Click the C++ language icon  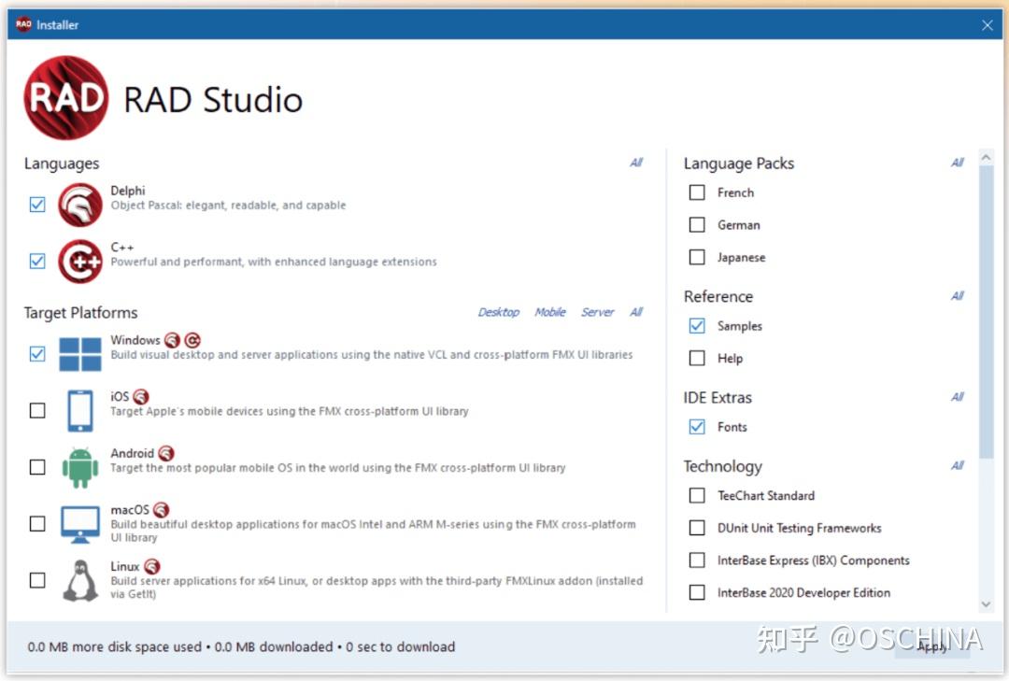79,261
